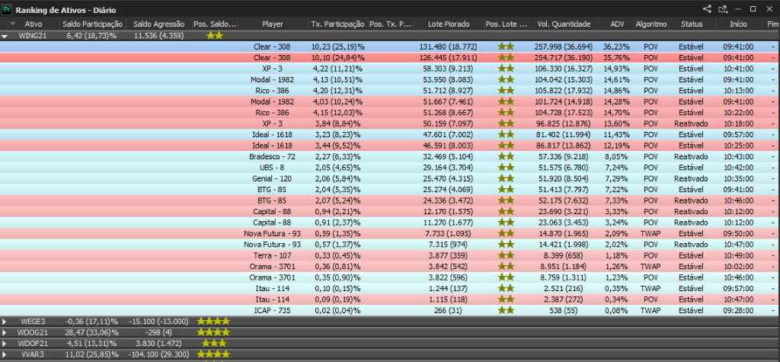Viewport: 780px width, 362px height.
Task: Click lot value 7.733 (1.095)
Action: (449, 233)
